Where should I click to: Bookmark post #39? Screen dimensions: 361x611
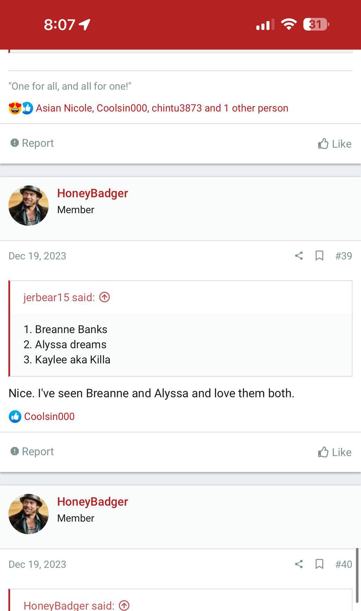click(319, 256)
